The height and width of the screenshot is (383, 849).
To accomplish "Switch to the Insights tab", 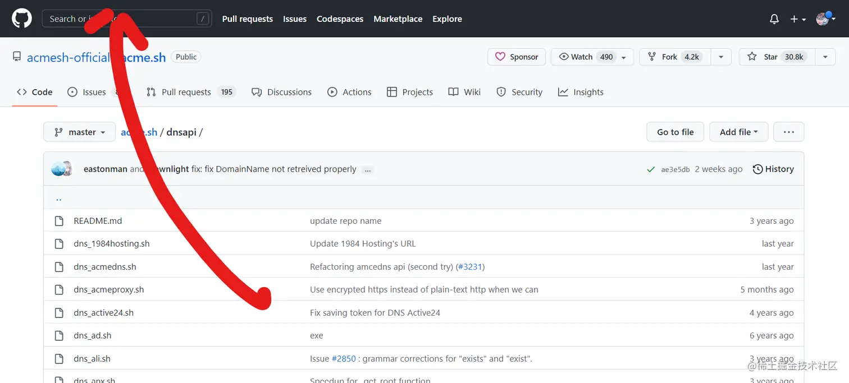I will (581, 92).
